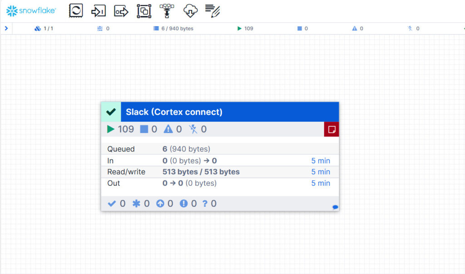
Task: Click the queued 6 / 940 bytes status
Action: 173,29
